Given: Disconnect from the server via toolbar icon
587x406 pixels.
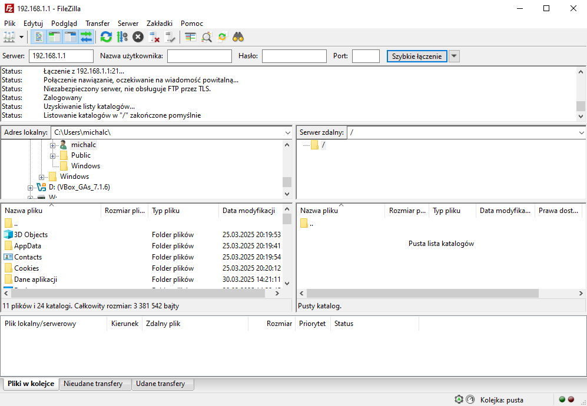Looking at the screenshot, I should pos(154,37).
